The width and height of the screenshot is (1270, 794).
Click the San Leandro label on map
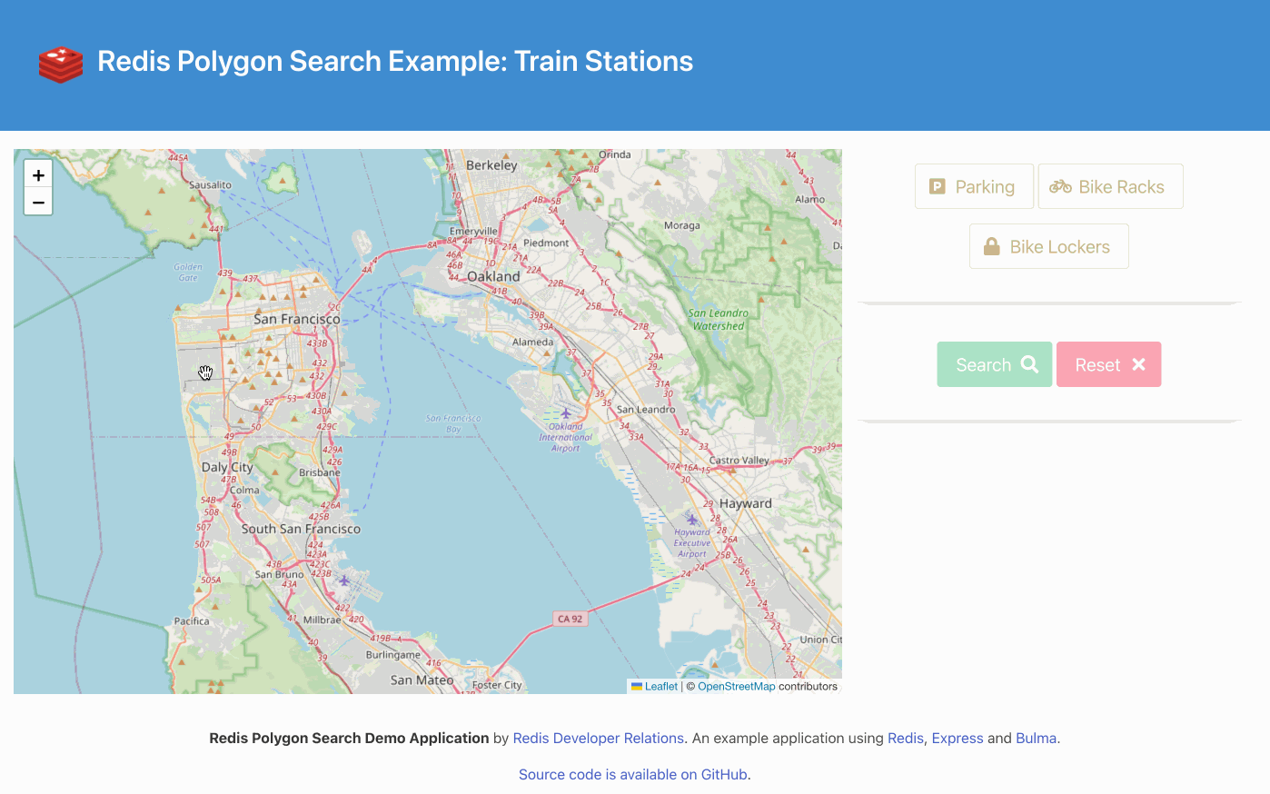[646, 410]
